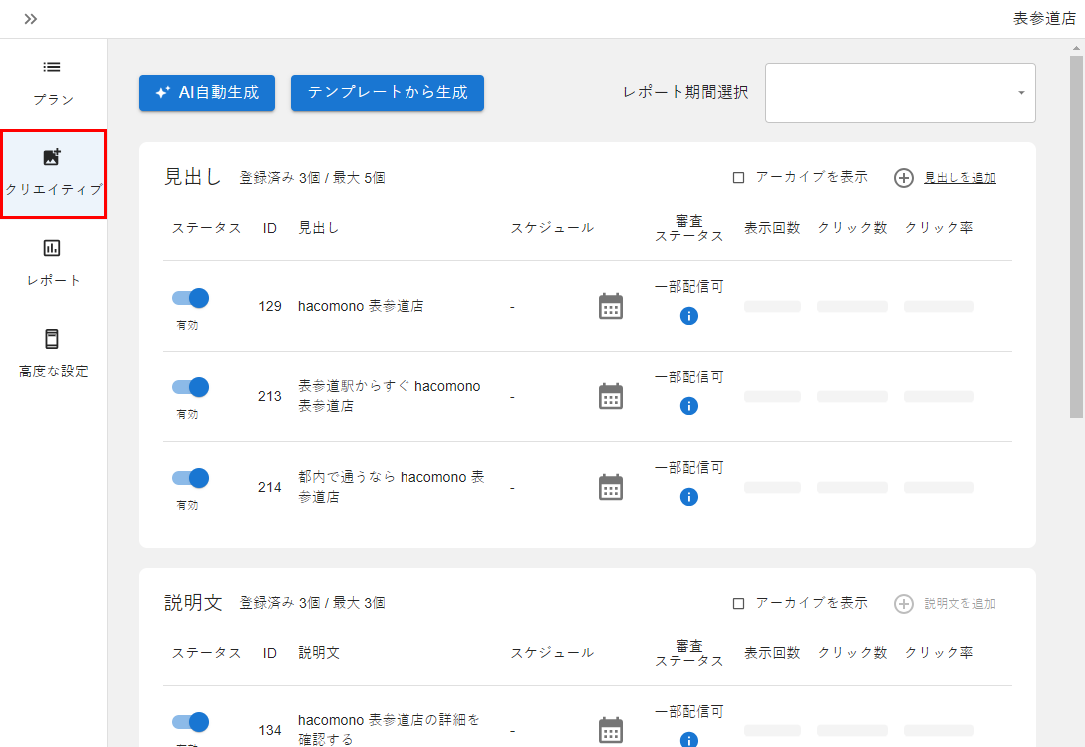Show review status info for headline 129
The image size is (1085, 747).
(x=688, y=316)
